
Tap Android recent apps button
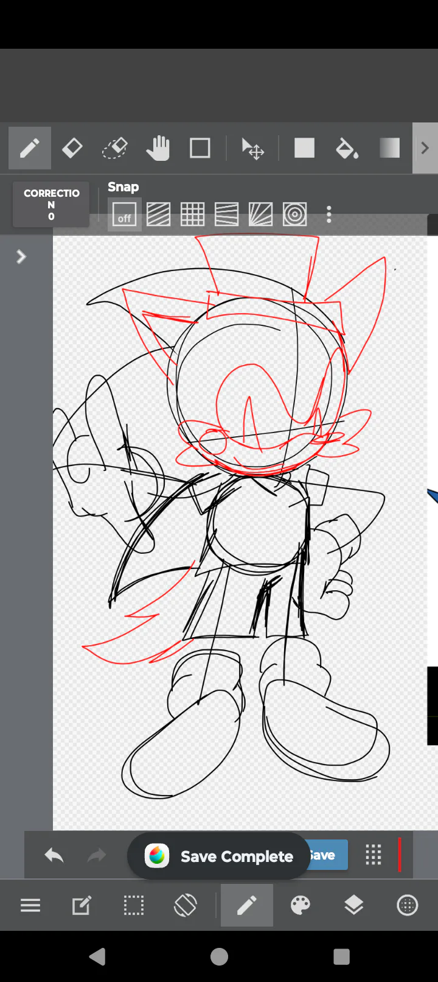(x=341, y=957)
